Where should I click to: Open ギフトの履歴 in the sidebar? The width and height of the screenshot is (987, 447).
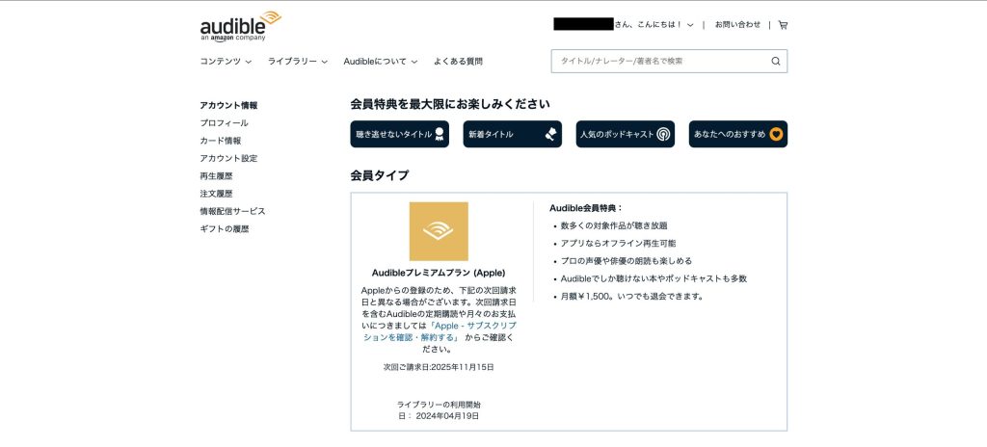pos(225,229)
